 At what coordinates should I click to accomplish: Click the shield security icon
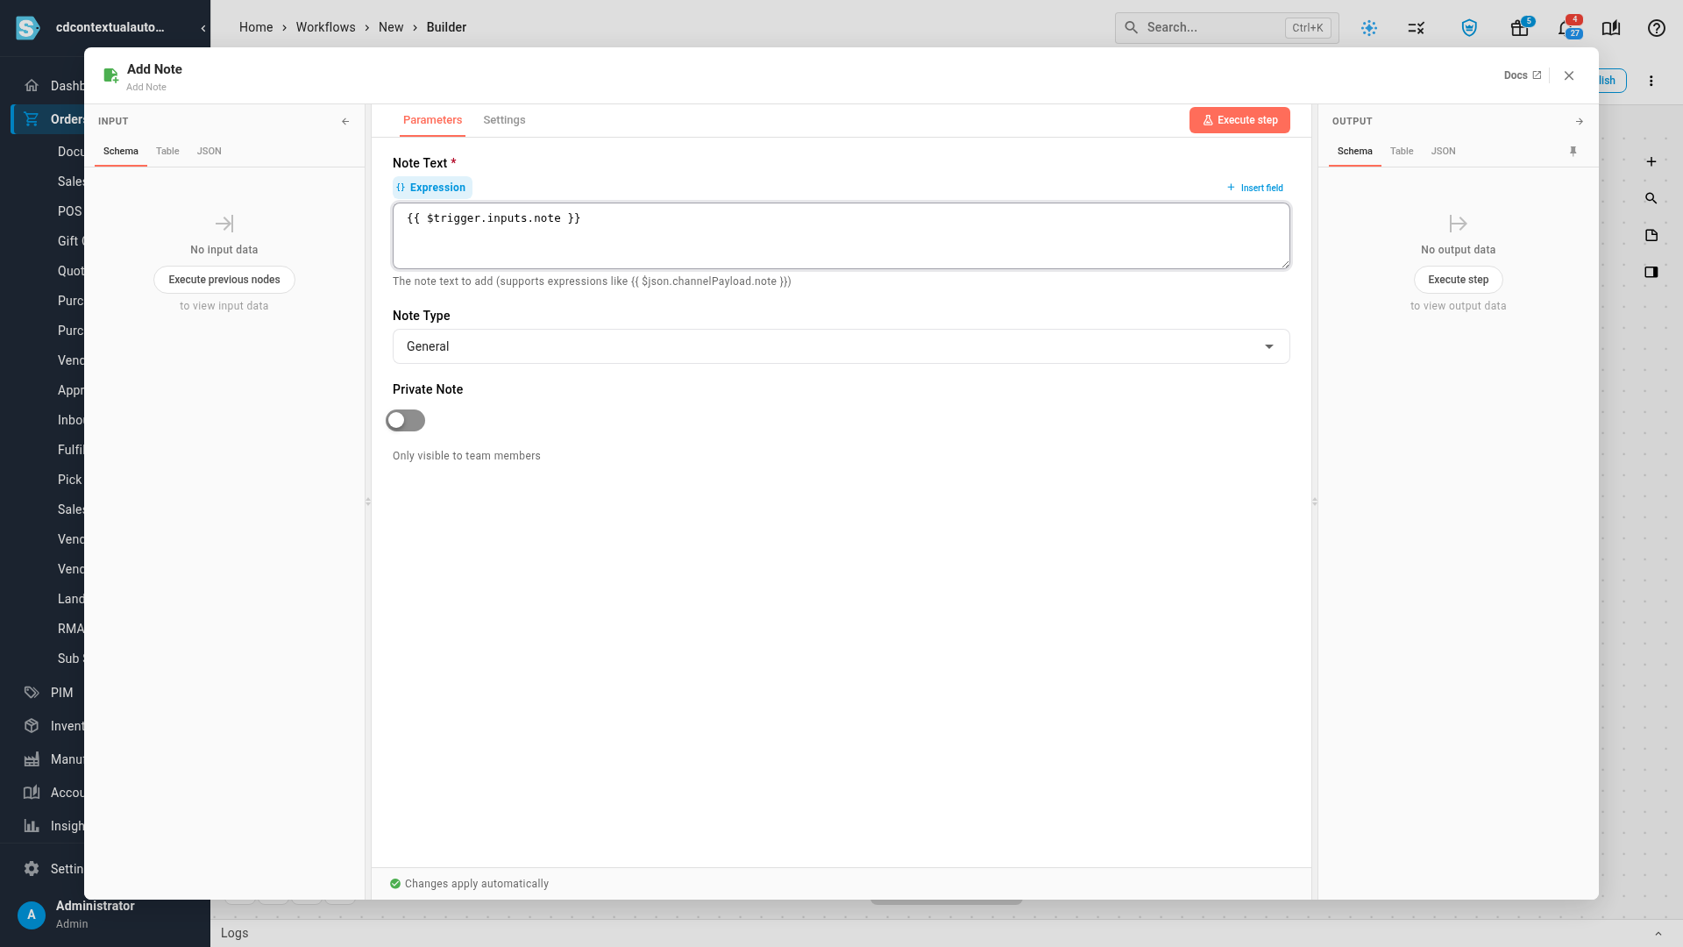click(x=1469, y=28)
